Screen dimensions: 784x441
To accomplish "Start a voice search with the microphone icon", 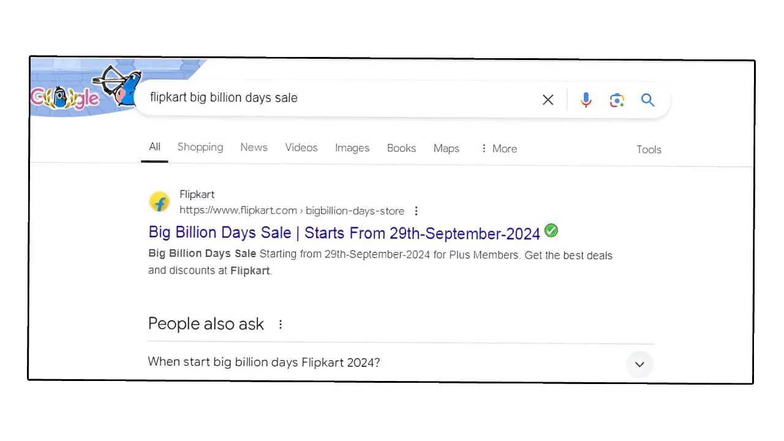I will tap(586, 99).
